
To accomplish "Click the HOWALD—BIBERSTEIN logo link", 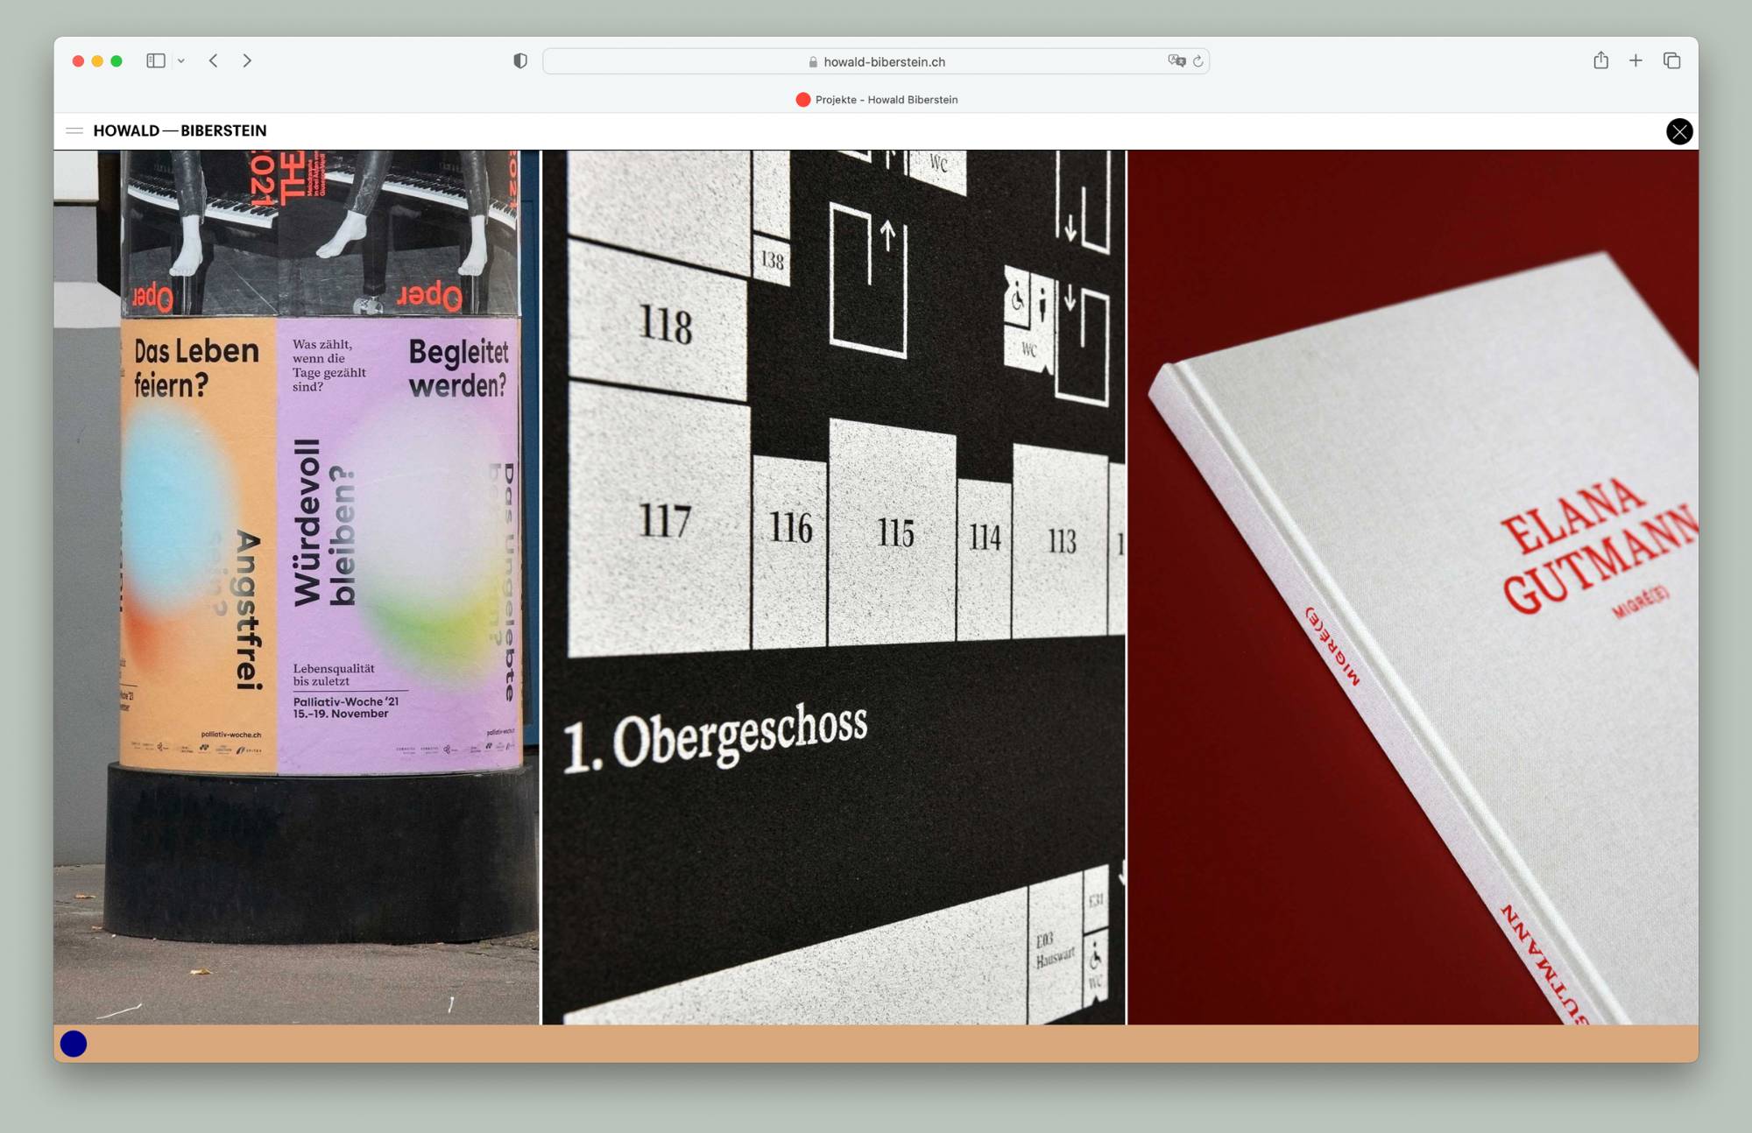I will [180, 130].
